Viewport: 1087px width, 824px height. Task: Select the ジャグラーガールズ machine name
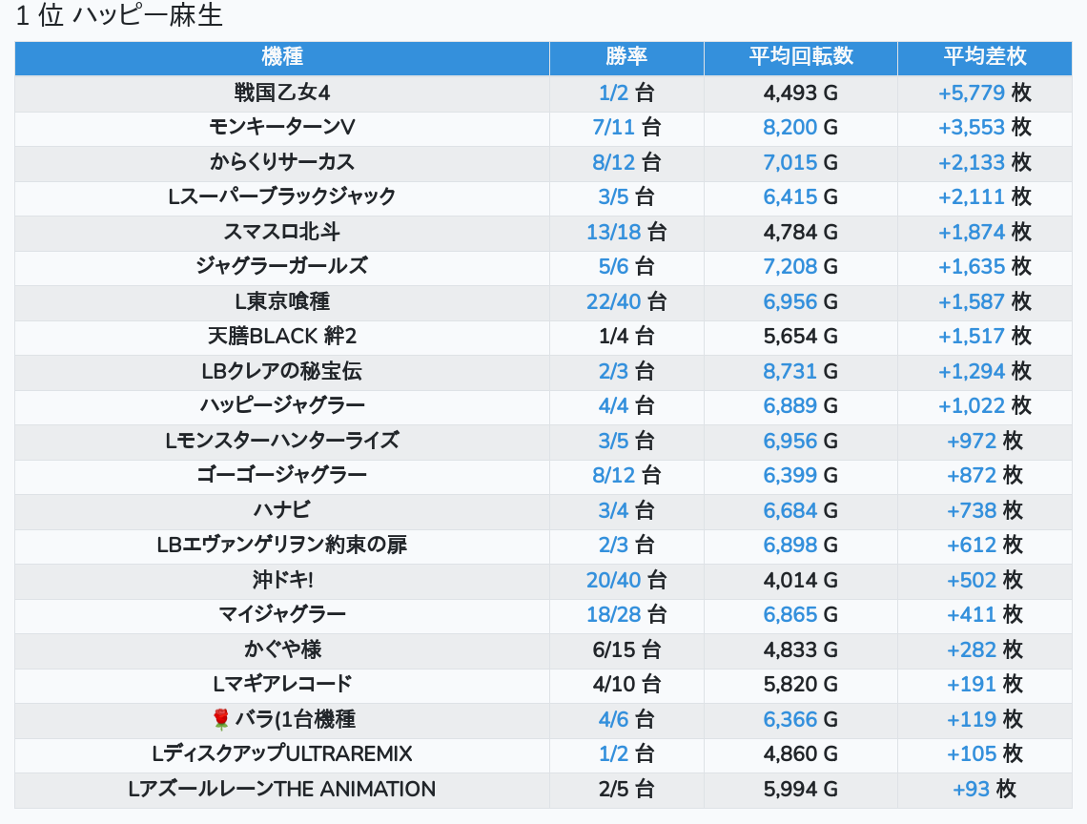point(282,266)
